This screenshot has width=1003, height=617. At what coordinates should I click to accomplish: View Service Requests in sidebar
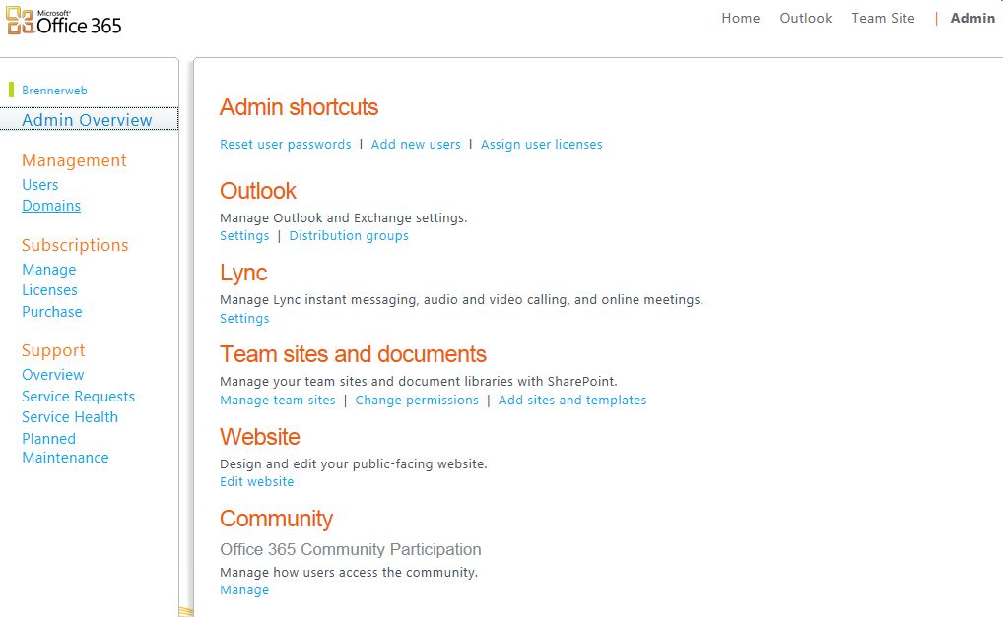[x=78, y=397]
